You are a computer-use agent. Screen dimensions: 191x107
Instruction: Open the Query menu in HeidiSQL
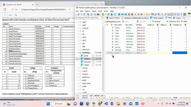(x=94, y=11)
